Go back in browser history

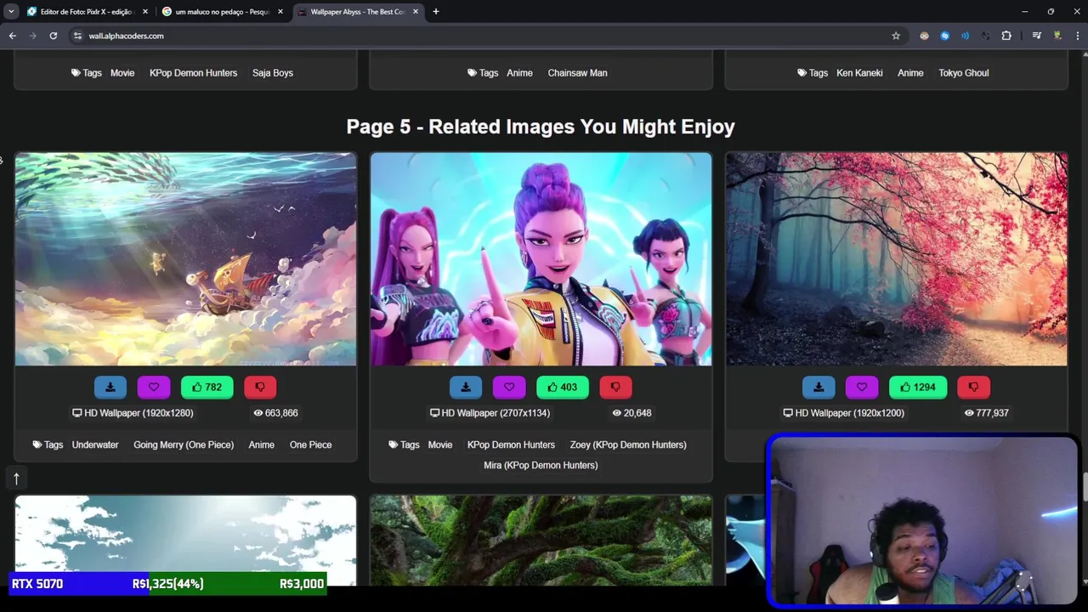pyautogui.click(x=12, y=36)
